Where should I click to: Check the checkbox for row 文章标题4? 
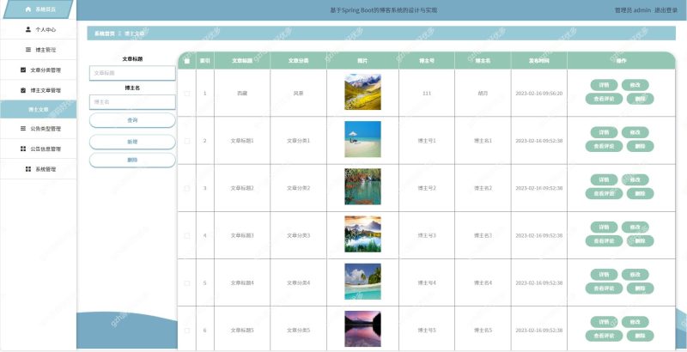point(187,282)
